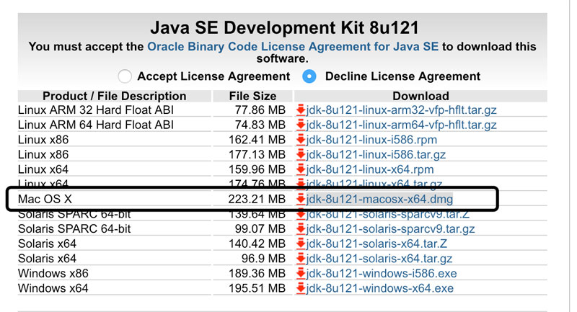Click red arrow icon beside linux-arm64 download
This screenshot has height=312, width=577.
[x=301, y=125]
